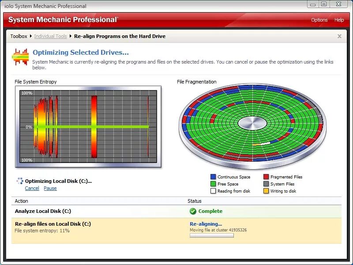Click 'Moving file at cluster 41935326' text
The height and width of the screenshot is (265, 353).
[x=218, y=230]
